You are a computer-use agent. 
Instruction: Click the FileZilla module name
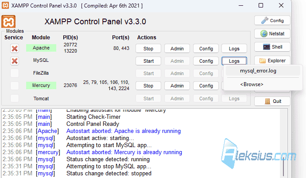coord(41,73)
